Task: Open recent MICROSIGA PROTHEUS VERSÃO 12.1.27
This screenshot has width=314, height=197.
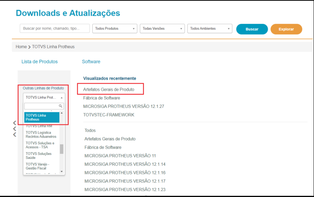Action: tap(124, 106)
